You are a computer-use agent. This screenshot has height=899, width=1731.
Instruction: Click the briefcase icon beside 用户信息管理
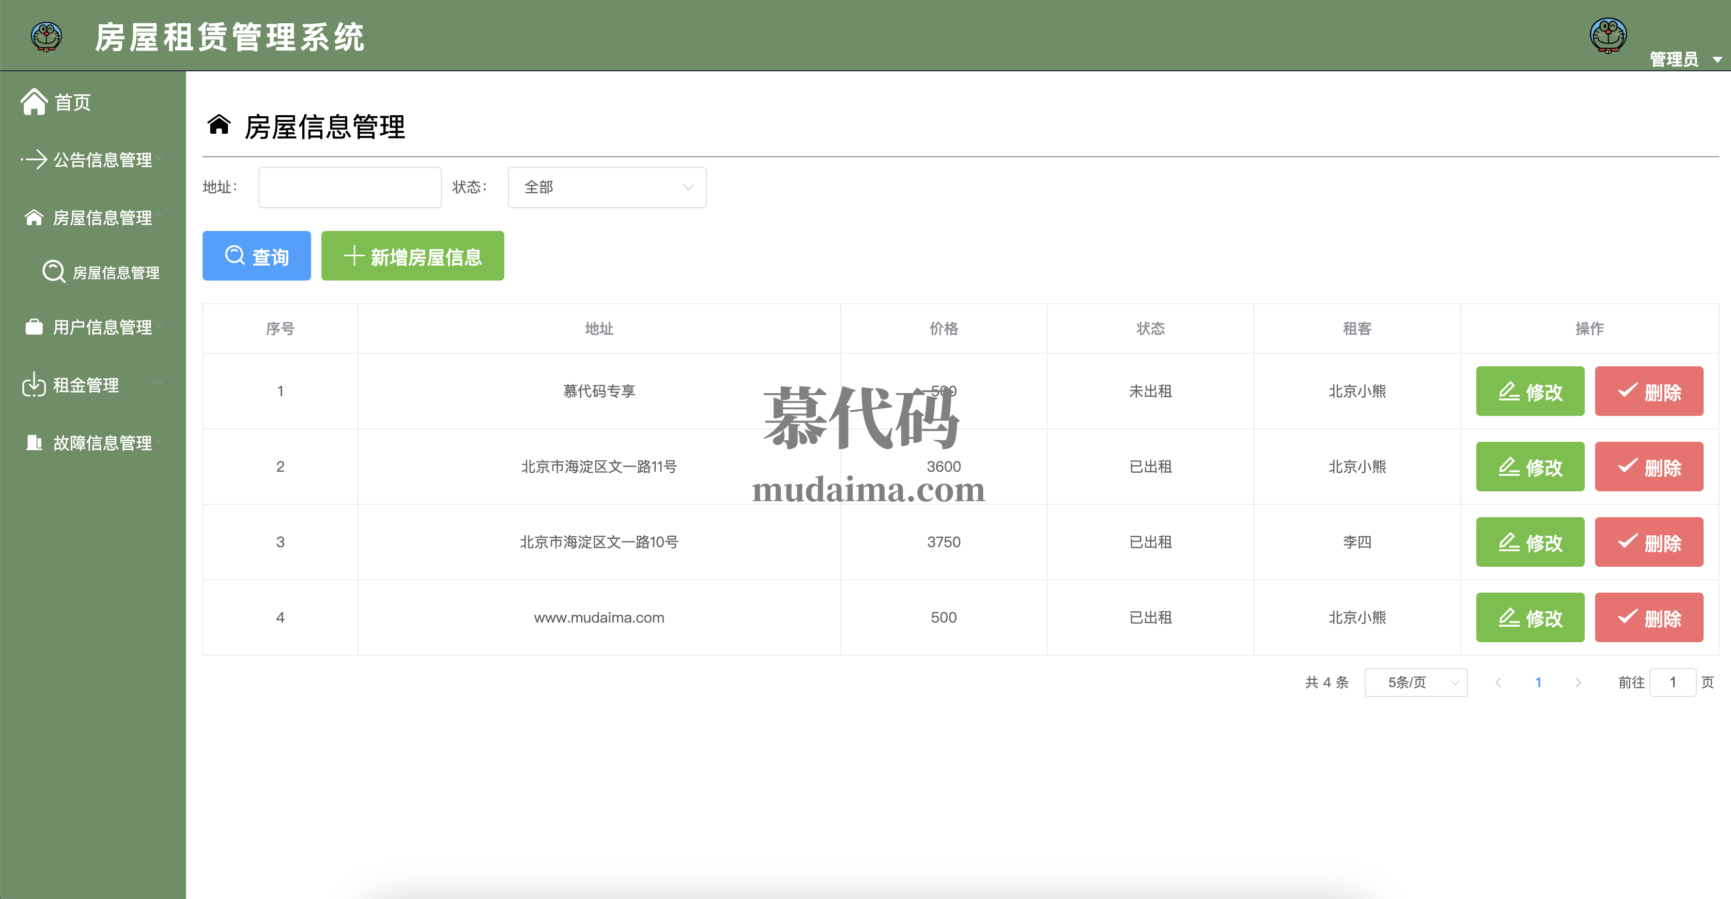pyautogui.click(x=34, y=327)
